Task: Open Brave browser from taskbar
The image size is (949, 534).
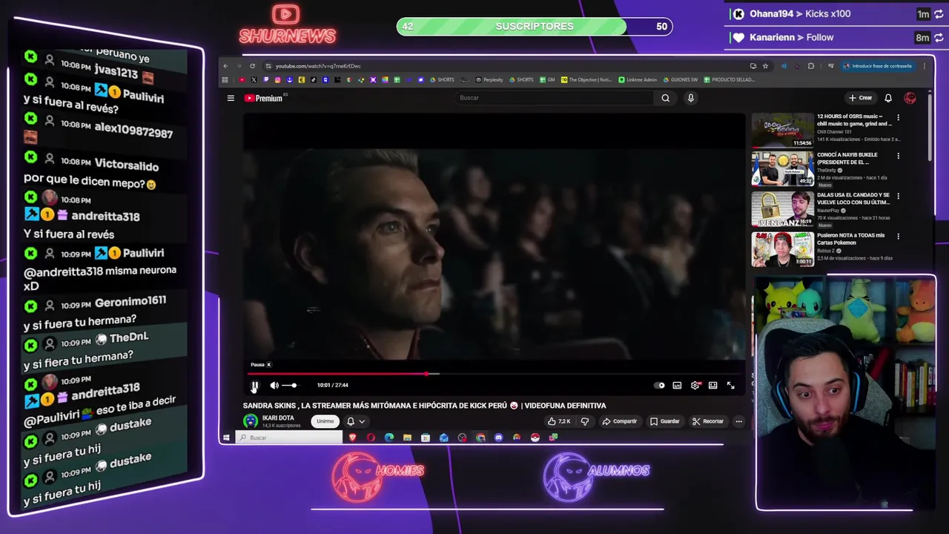Action: pyautogui.click(x=352, y=438)
